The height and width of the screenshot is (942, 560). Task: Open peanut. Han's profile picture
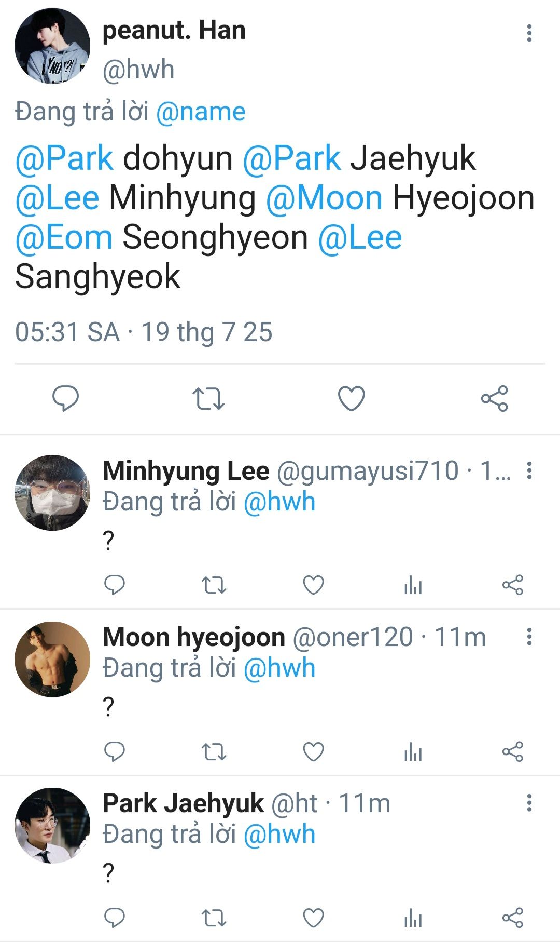52,46
